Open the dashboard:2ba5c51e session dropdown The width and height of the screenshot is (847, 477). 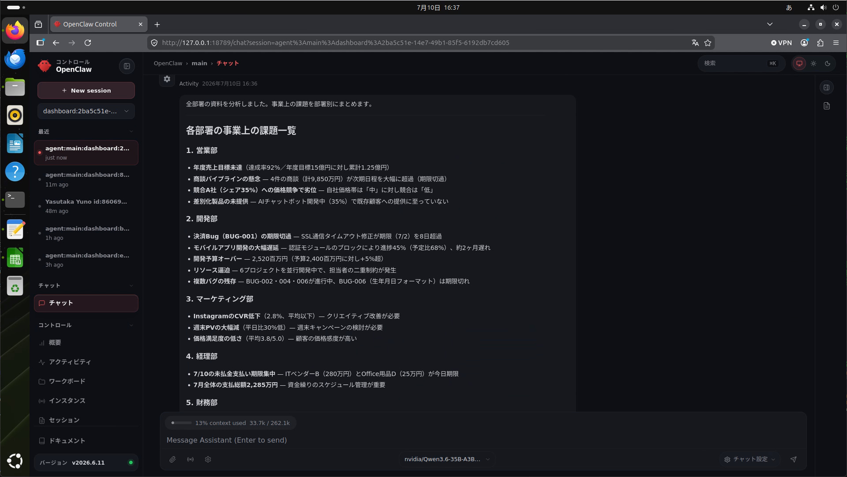[86, 111]
